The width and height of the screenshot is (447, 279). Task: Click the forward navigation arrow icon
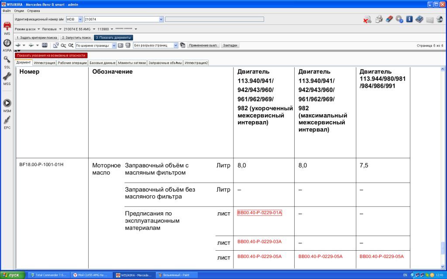point(31,45)
